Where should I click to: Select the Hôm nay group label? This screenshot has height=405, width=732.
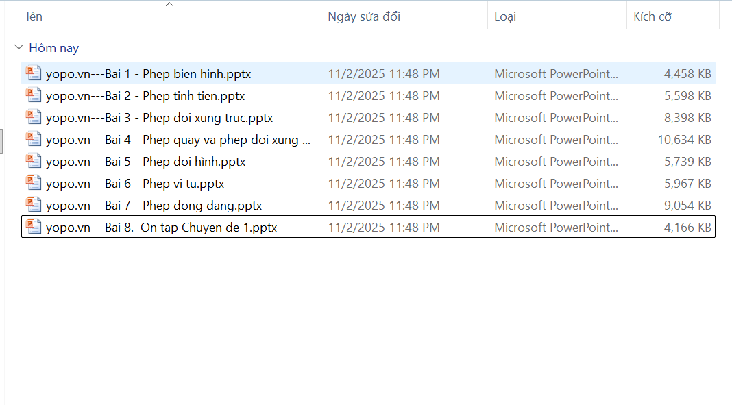[53, 48]
